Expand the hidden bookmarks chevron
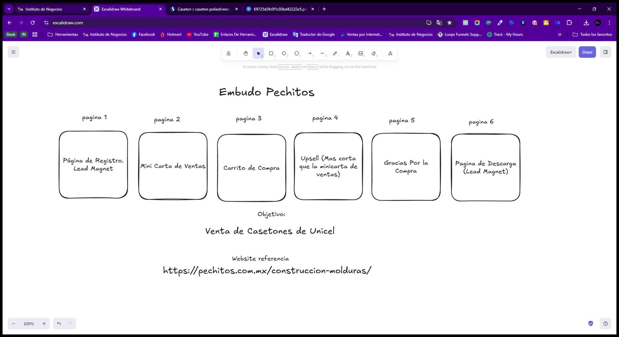Viewport: 619px width, 337px height. tap(559, 34)
